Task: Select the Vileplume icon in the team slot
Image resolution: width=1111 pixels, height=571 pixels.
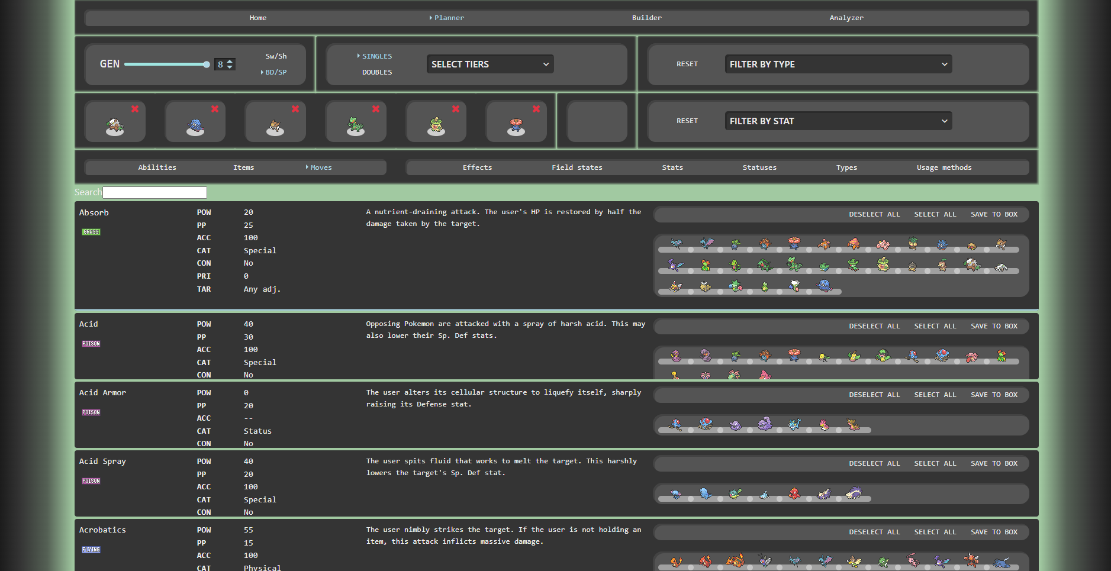Action: (x=516, y=127)
